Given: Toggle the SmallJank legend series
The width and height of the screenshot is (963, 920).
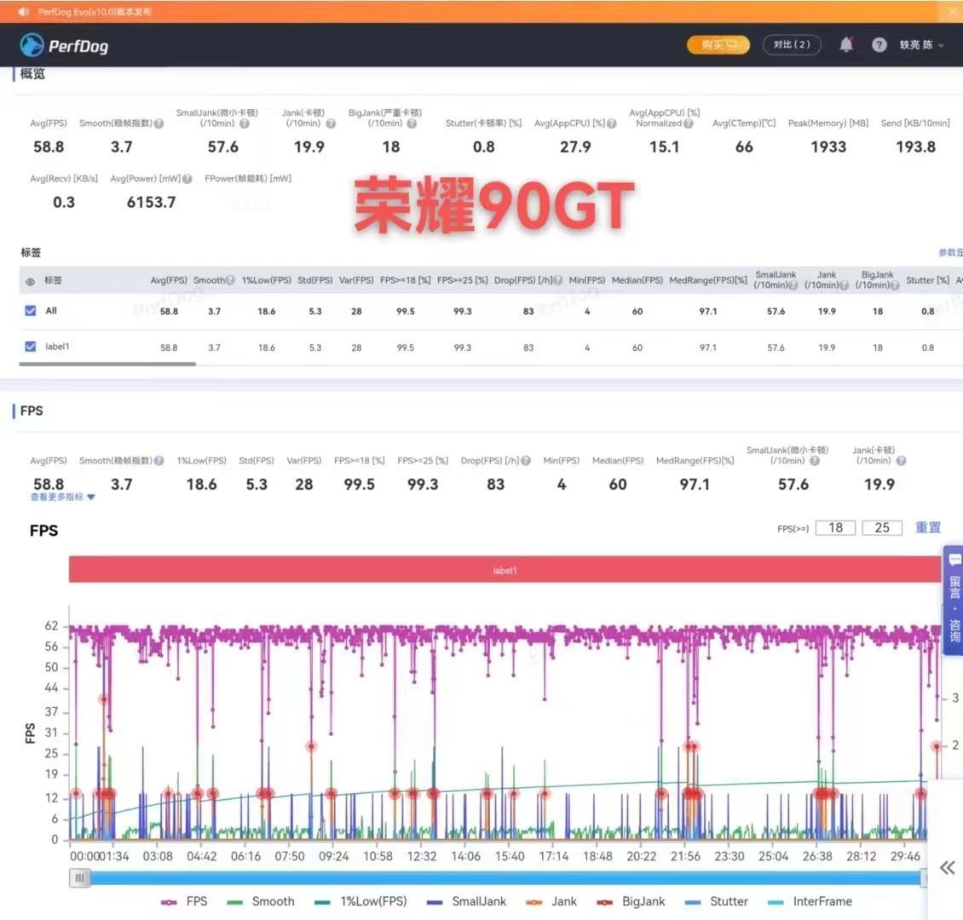Looking at the screenshot, I should coord(467,901).
